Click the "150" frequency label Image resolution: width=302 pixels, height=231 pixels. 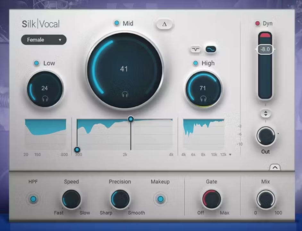(38, 155)
